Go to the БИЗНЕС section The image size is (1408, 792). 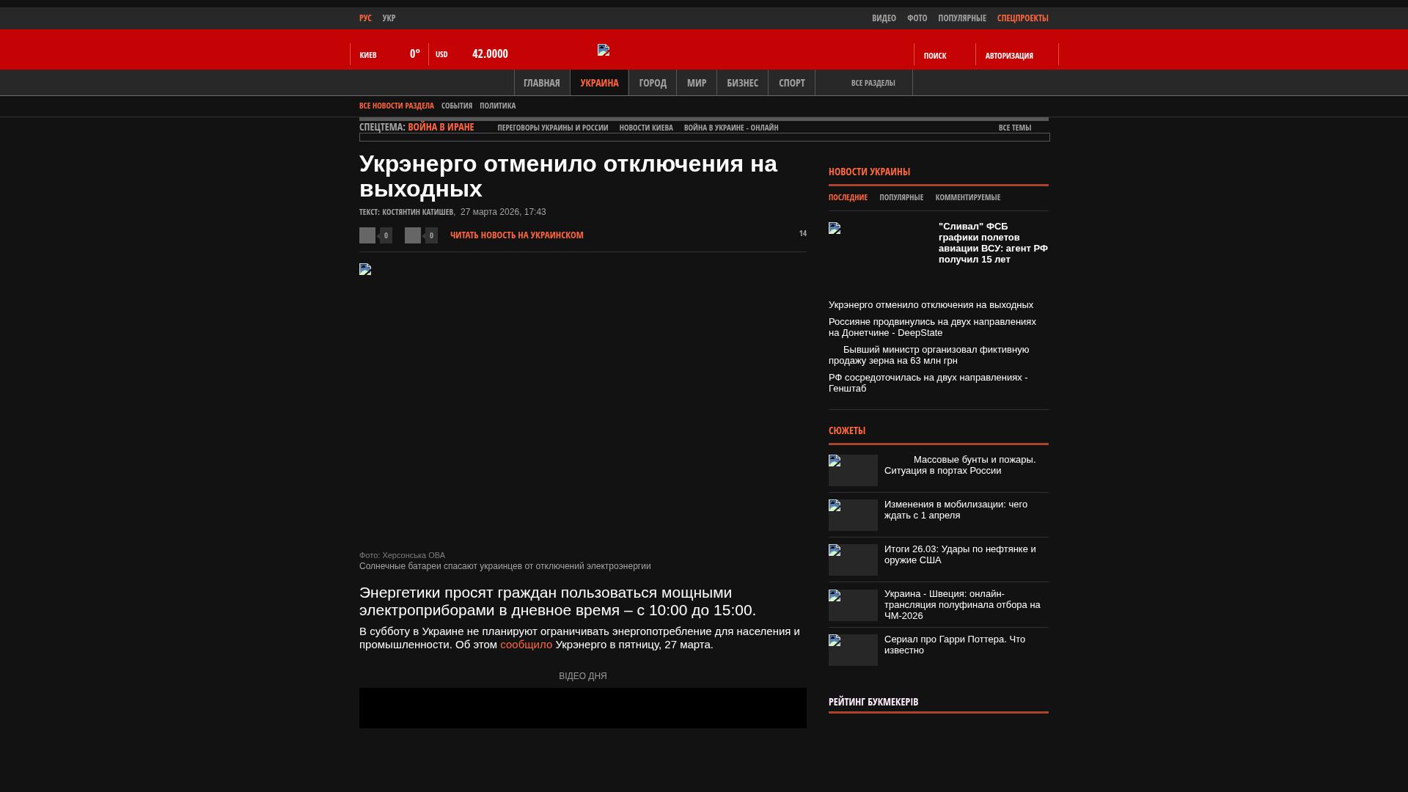pos(742,83)
